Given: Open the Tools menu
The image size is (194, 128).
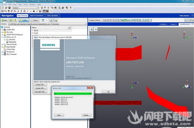Looking at the screenshot, I should 26,4.
